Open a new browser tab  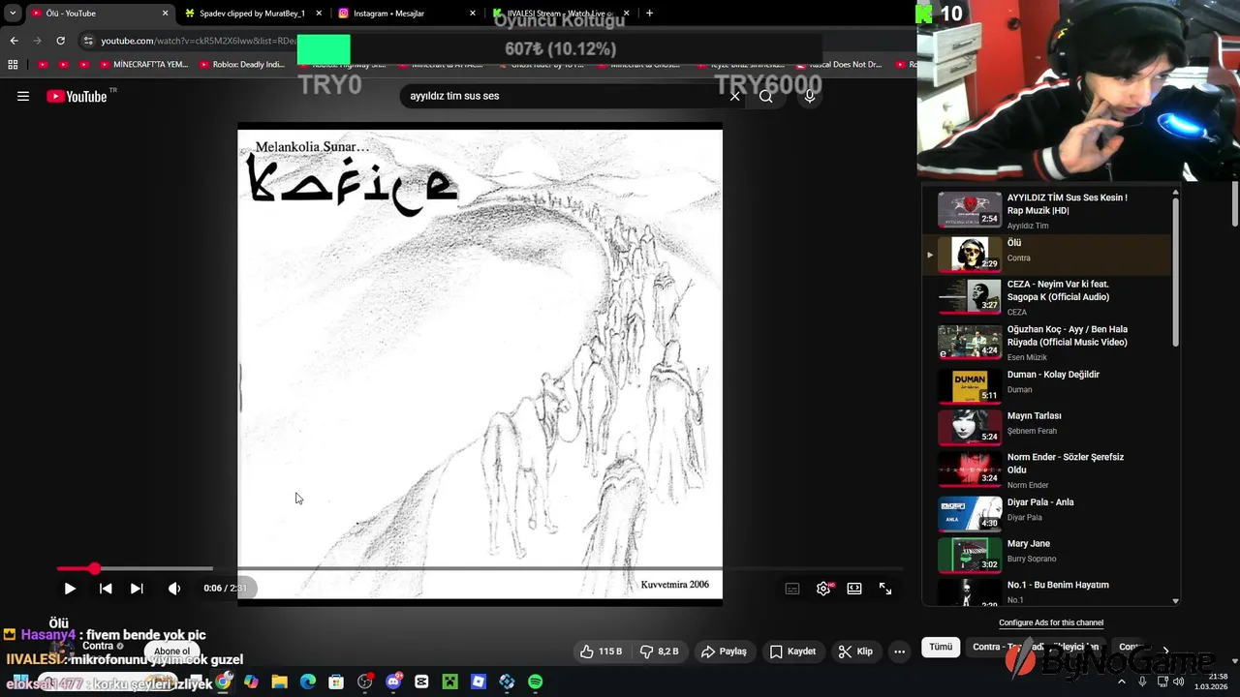649,14
